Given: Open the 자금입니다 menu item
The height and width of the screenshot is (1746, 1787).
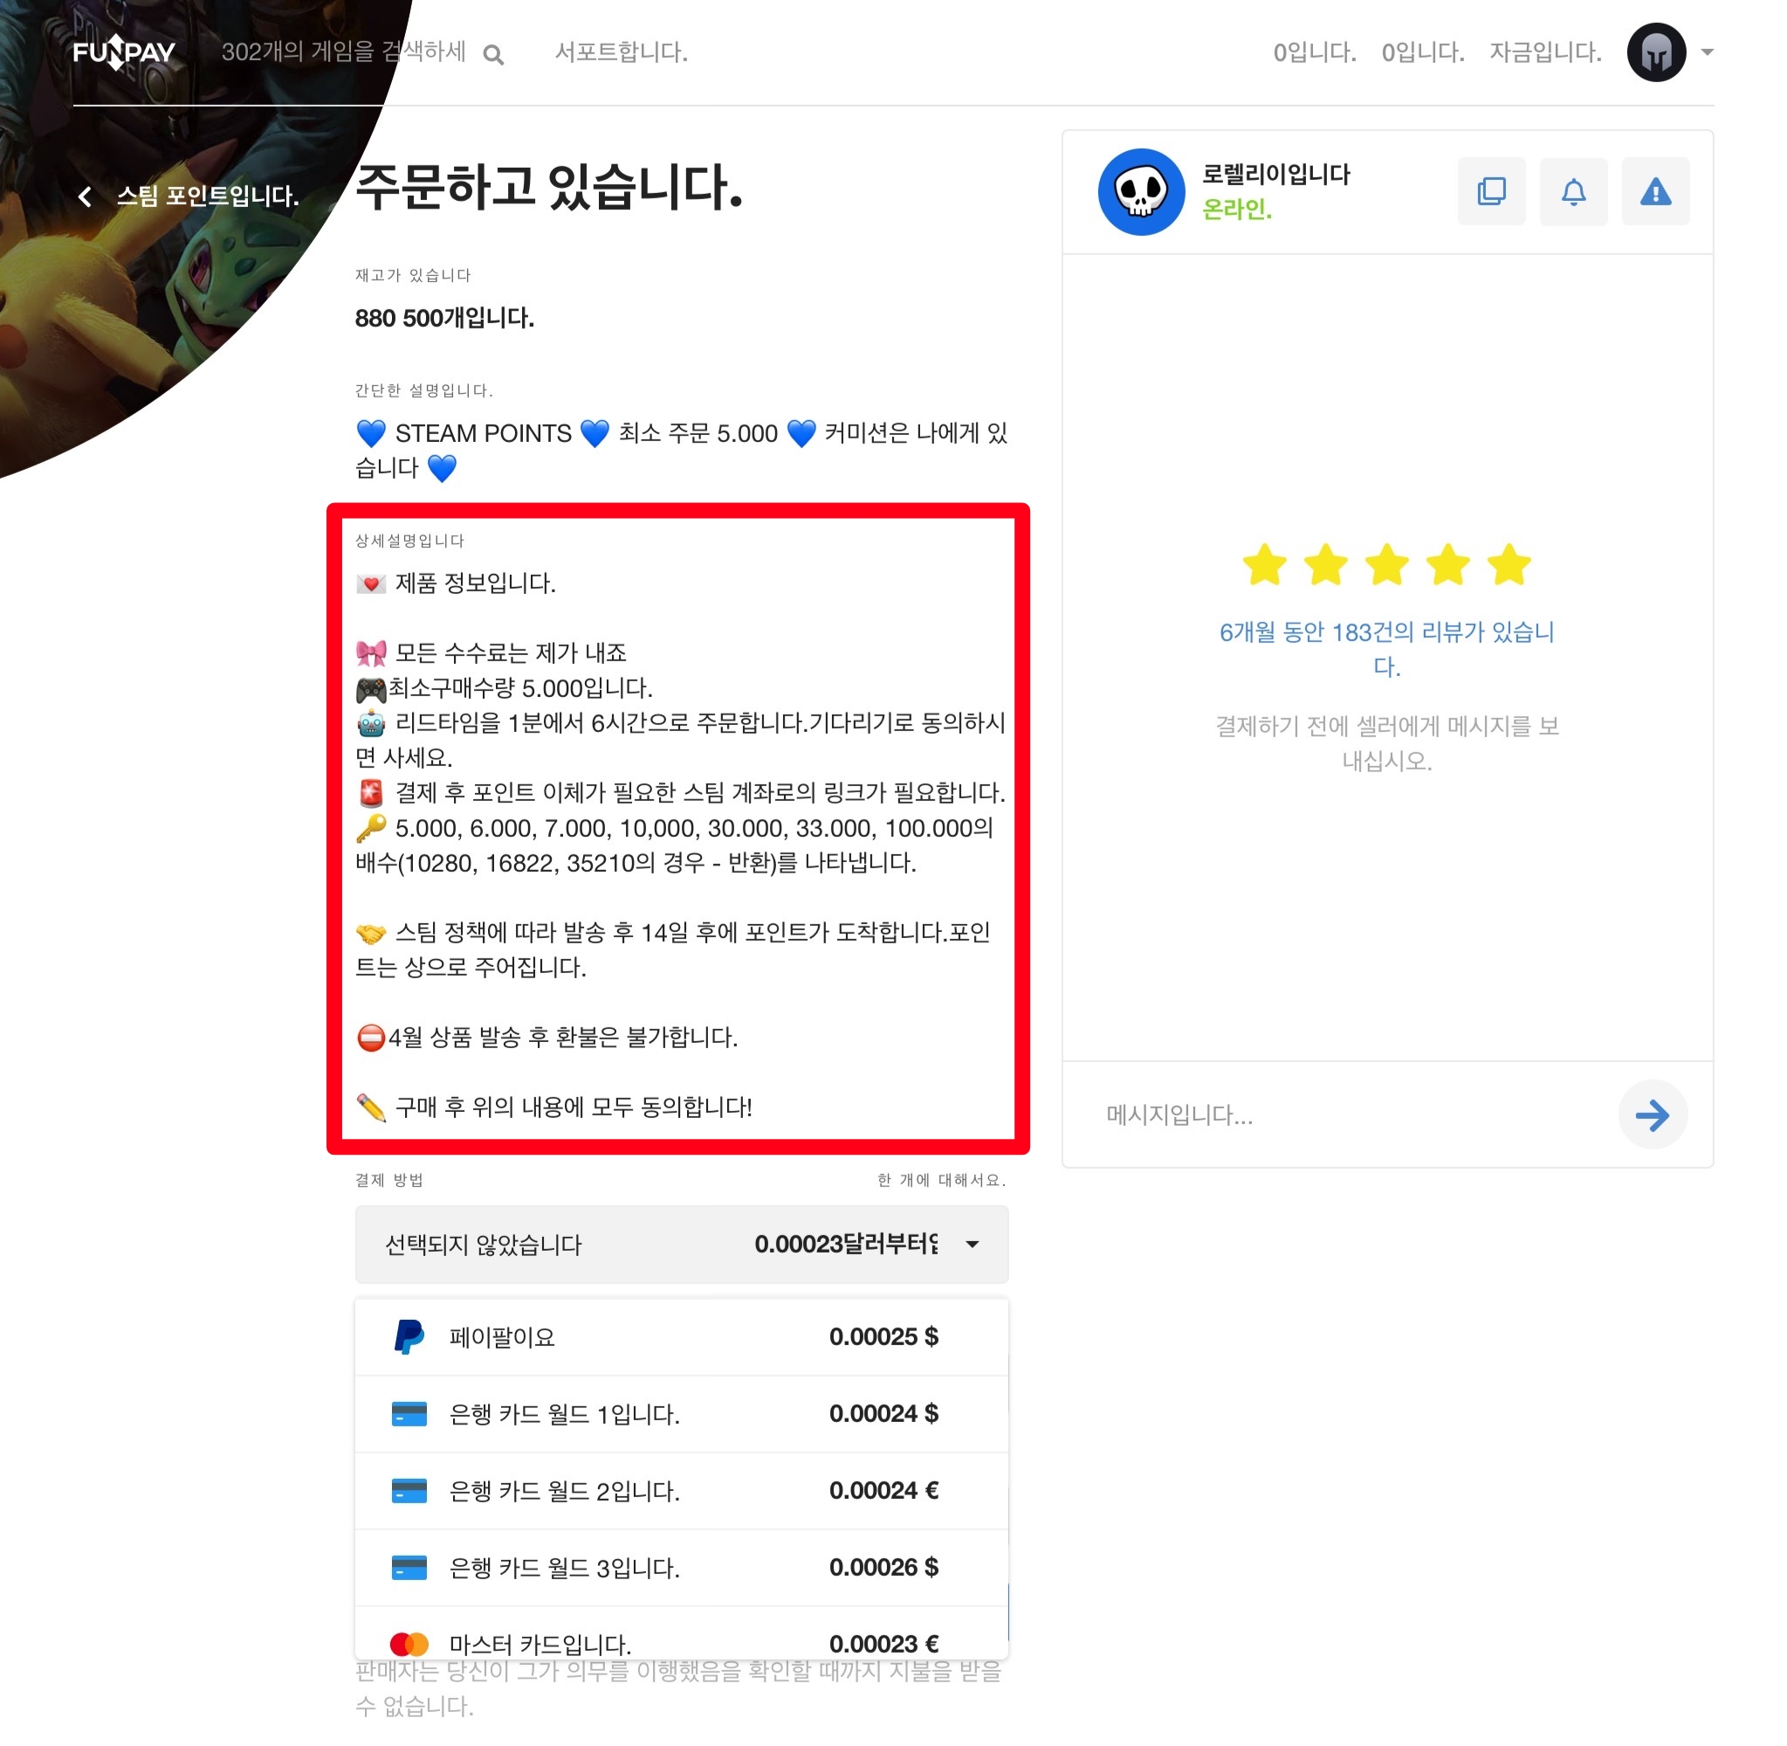Looking at the screenshot, I should pos(1545,52).
